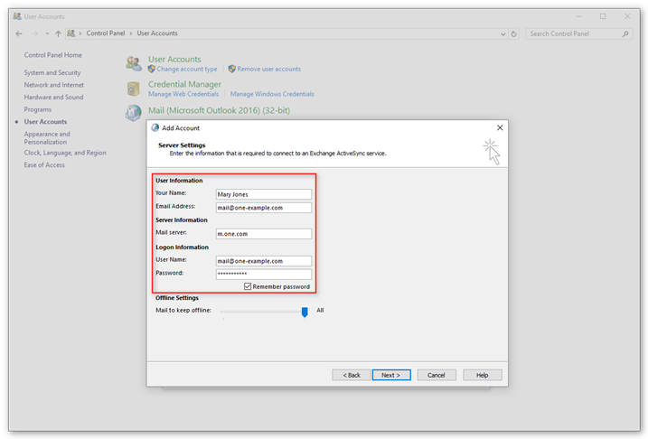Click Next in Add Account dialog
The image size is (648, 439).
tap(391, 375)
